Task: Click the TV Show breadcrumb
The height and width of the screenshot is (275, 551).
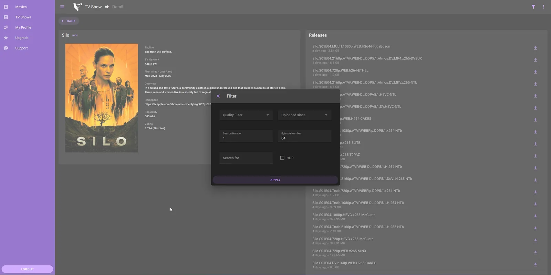Action: (93, 7)
